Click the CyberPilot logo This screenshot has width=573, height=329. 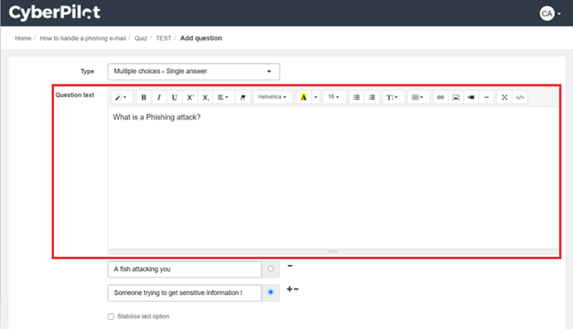point(54,12)
